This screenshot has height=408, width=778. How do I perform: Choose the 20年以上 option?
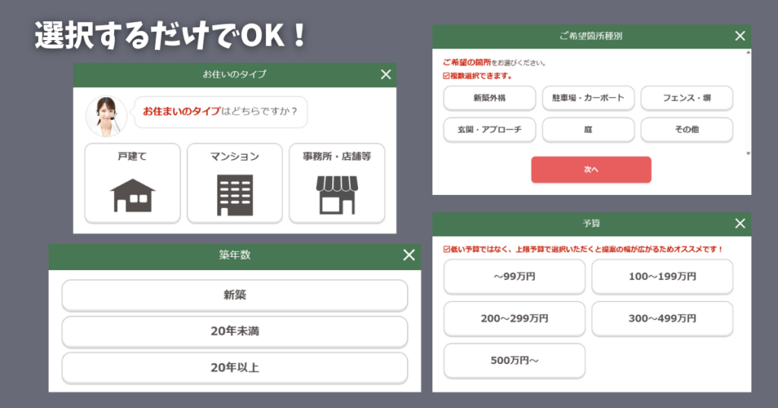(x=234, y=368)
